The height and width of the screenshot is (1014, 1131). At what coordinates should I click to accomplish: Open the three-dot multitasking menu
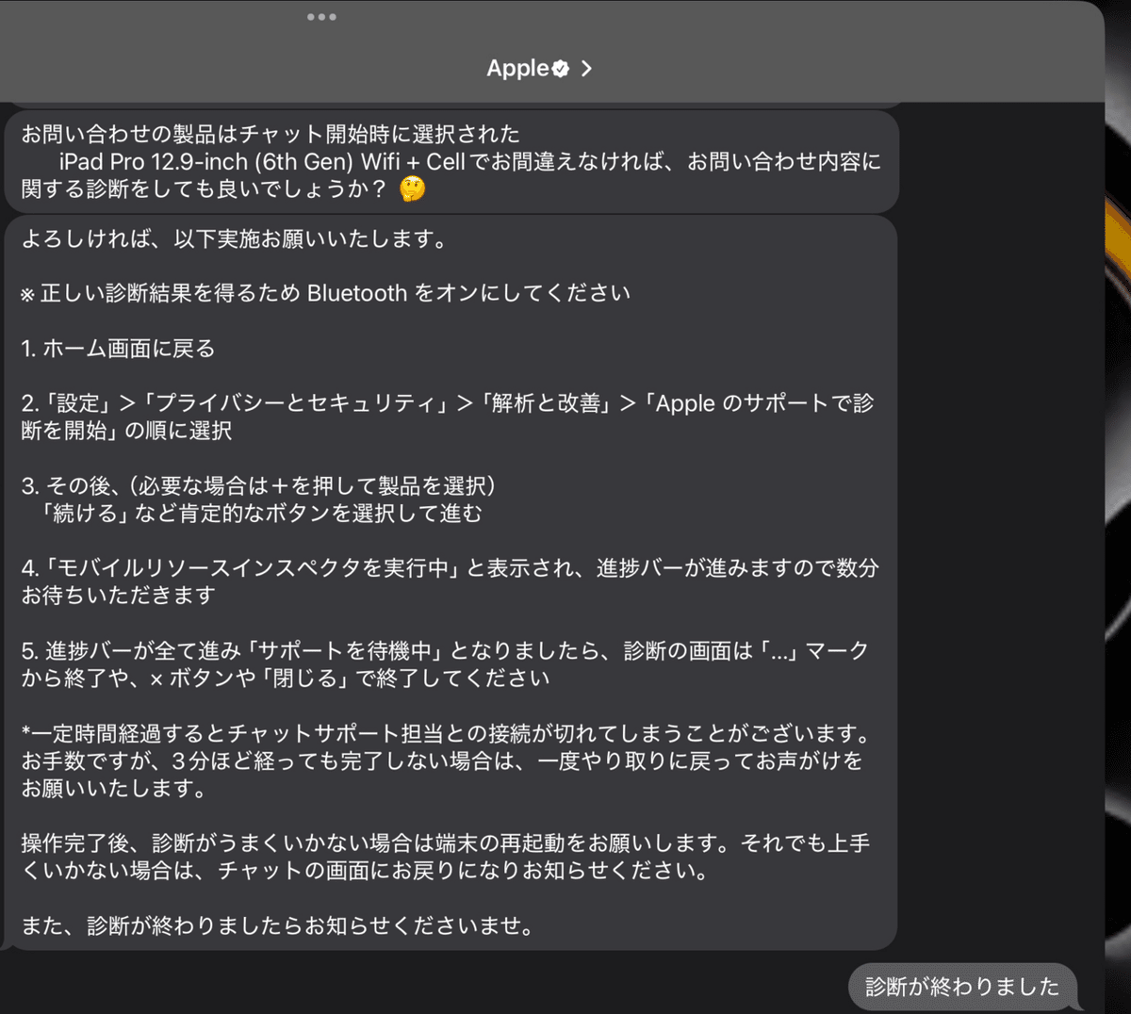click(321, 17)
